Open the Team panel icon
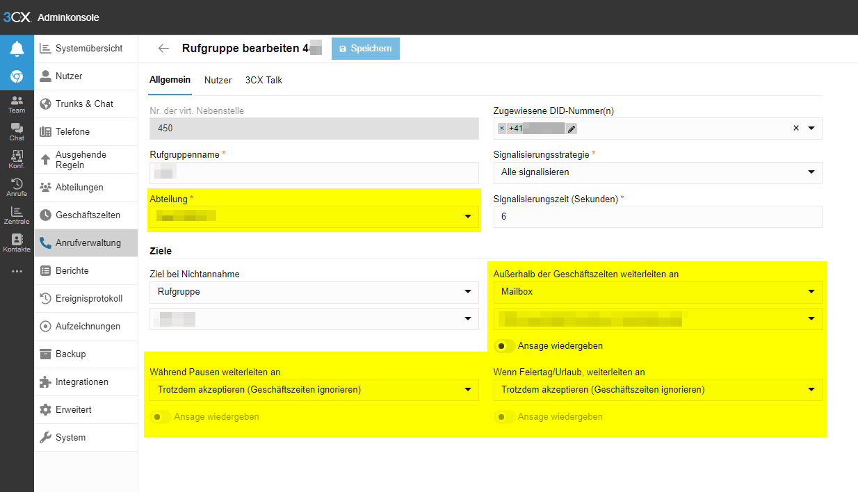The image size is (858, 492). 17,105
